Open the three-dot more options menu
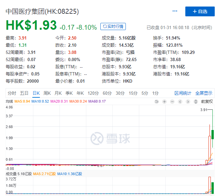 point(175,11)
